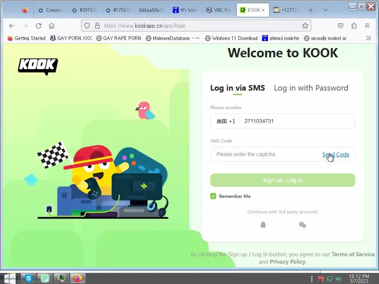The width and height of the screenshot is (379, 284).
Task: Open the Windows Start button
Action: pos(10,278)
